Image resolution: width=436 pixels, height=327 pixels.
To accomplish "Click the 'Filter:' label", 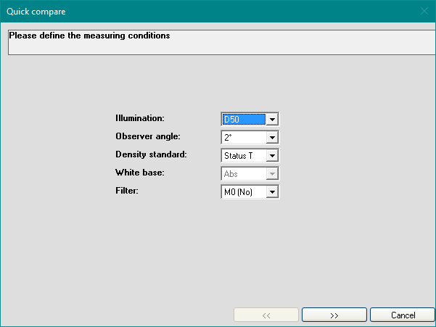I will pyautogui.click(x=127, y=191).
